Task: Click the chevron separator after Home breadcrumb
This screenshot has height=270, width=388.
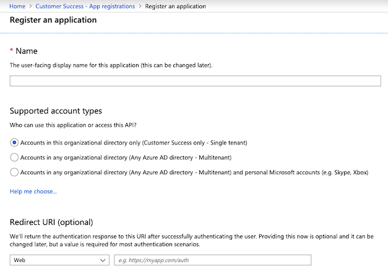Action: [x=30, y=6]
